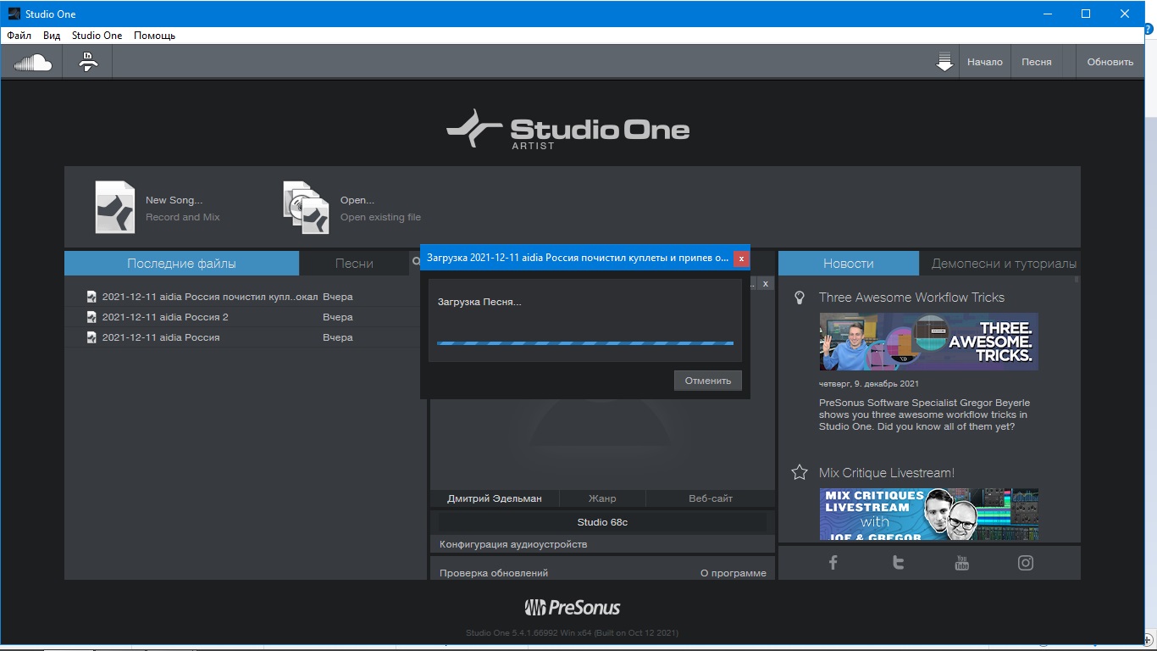Image resolution: width=1157 pixels, height=651 pixels.
Task: Open the Three Awesome Tricks news thumbnail
Action: (928, 342)
